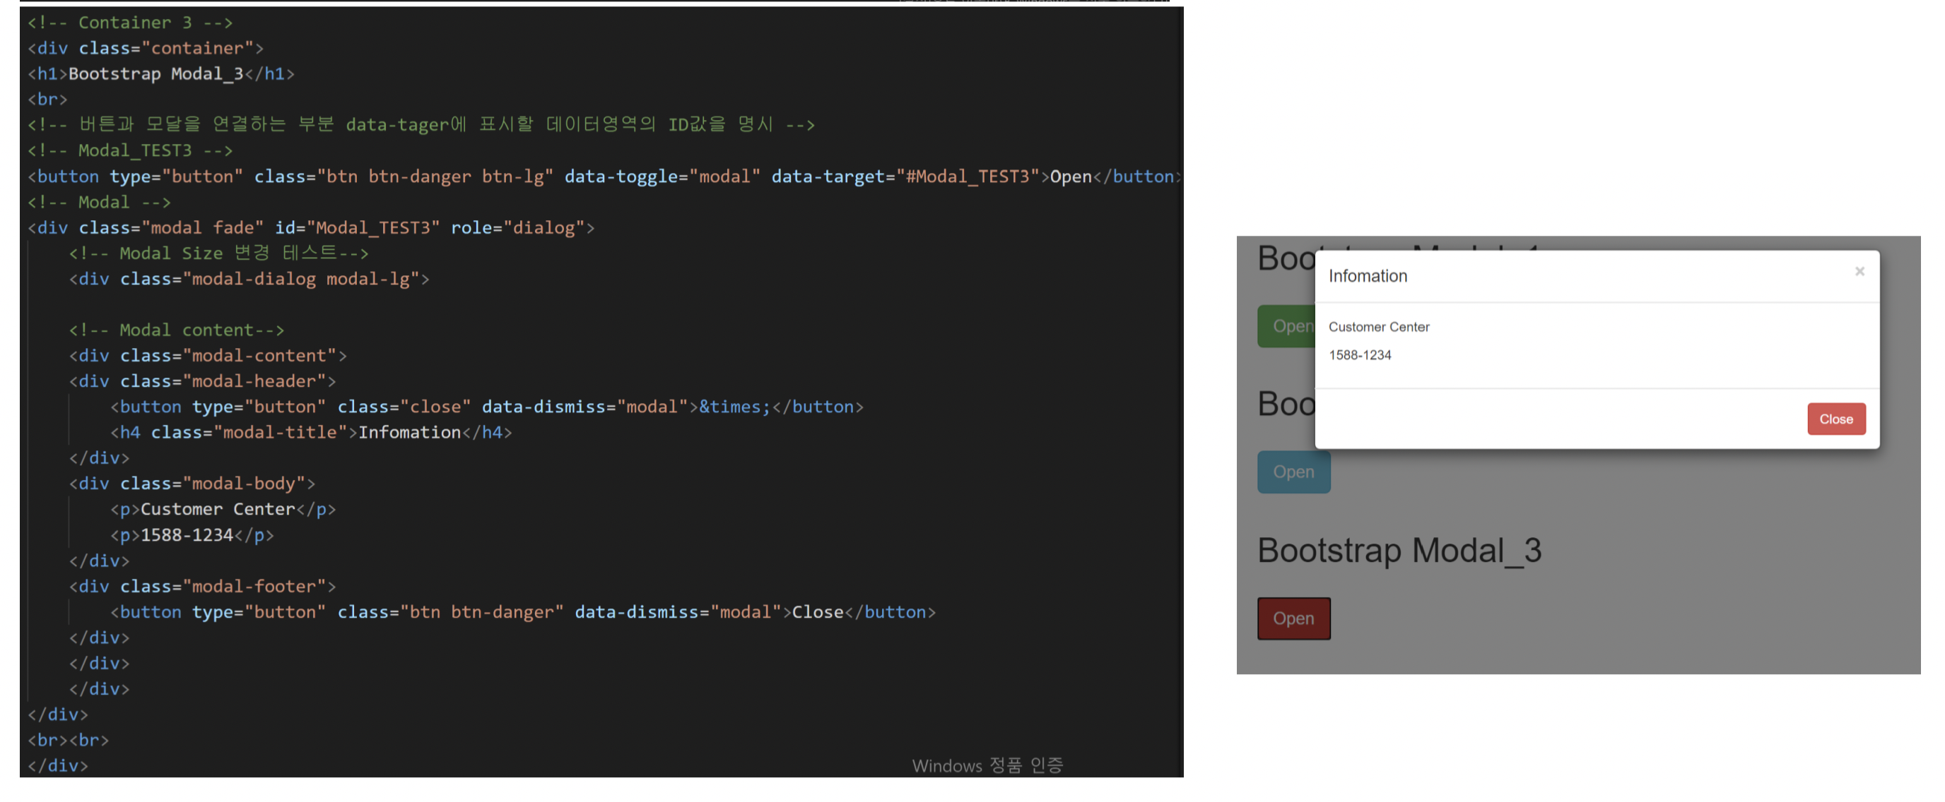Click the h1 Bootstrap Modal_3 code line
The width and height of the screenshot is (1945, 802).
(161, 74)
